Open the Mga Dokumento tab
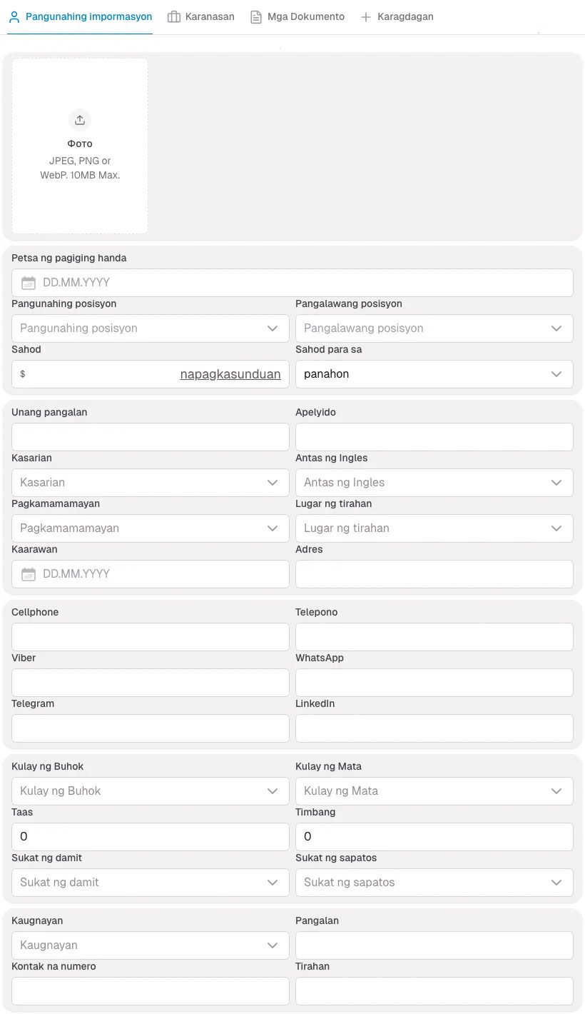 pyautogui.click(x=305, y=16)
